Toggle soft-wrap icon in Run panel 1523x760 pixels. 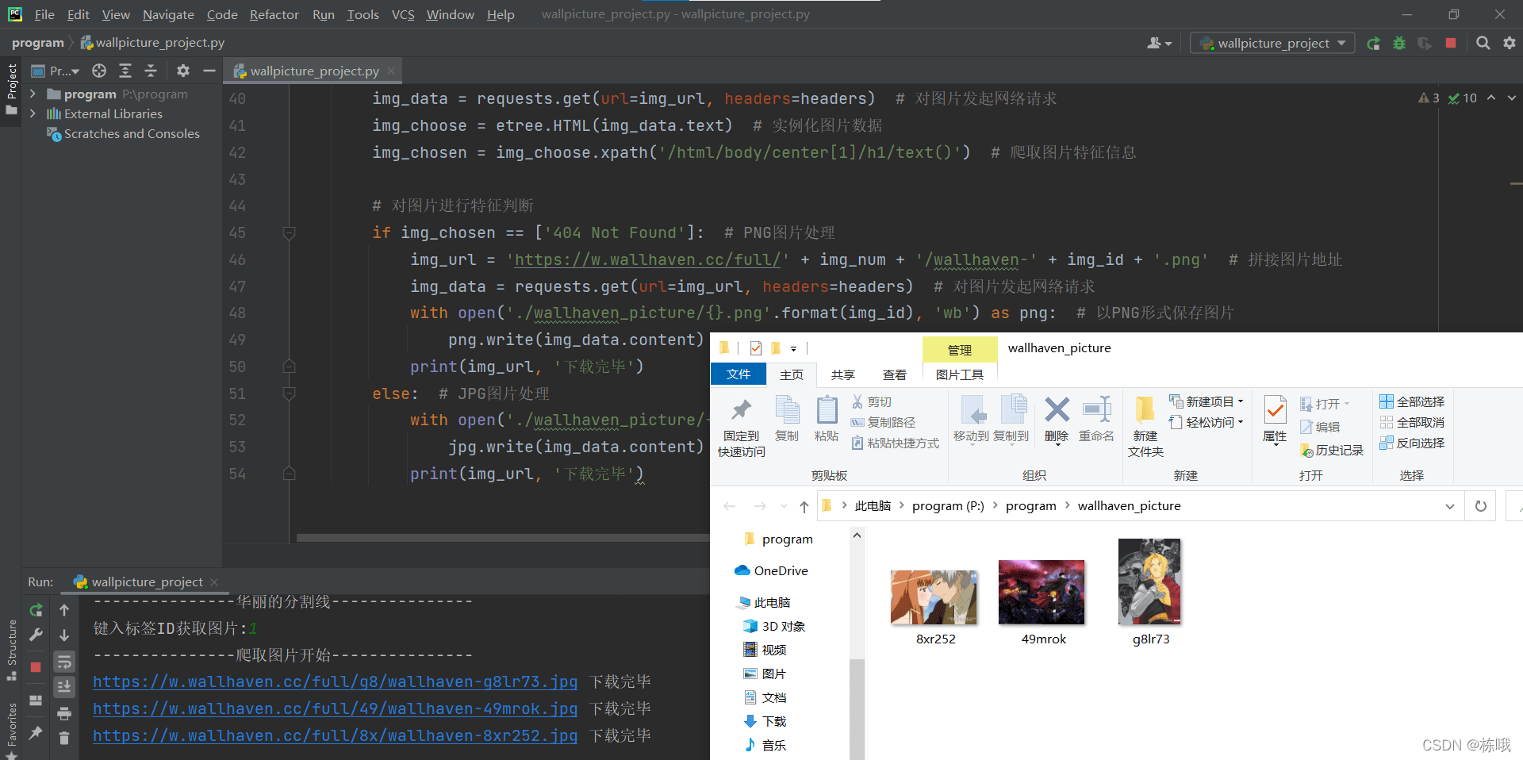coord(64,662)
